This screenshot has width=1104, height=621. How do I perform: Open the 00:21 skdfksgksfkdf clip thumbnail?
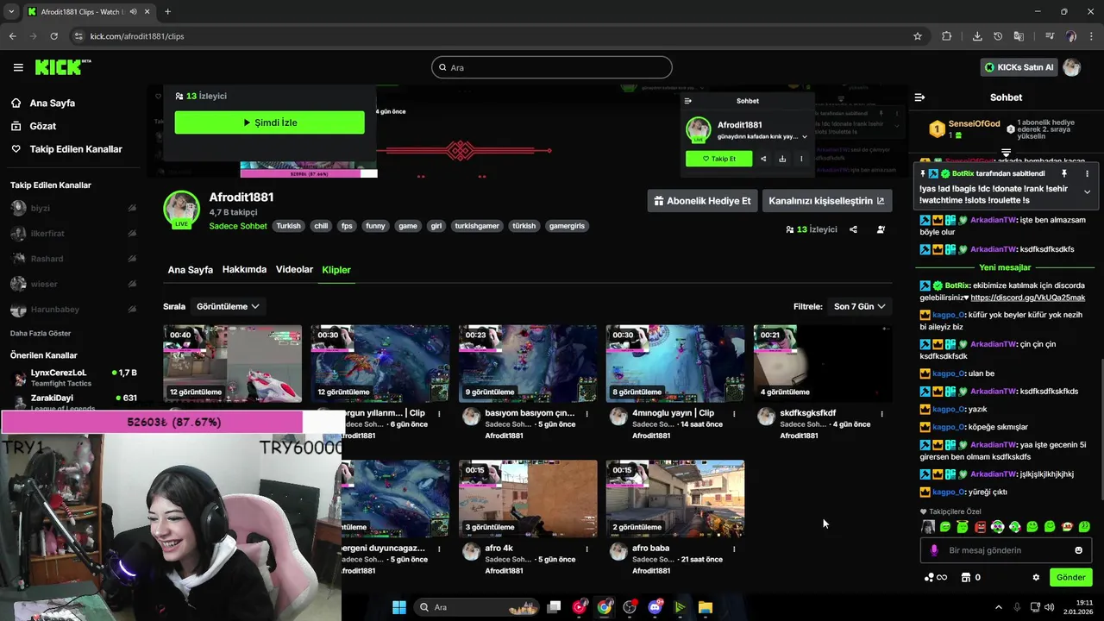coord(823,363)
